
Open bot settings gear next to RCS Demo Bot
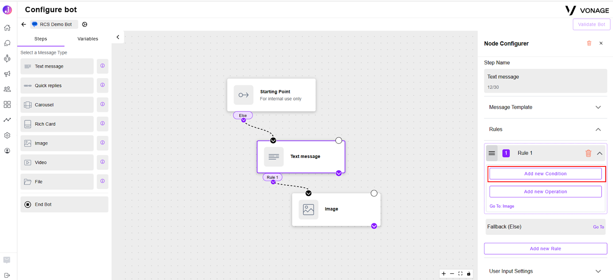click(x=85, y=24)
